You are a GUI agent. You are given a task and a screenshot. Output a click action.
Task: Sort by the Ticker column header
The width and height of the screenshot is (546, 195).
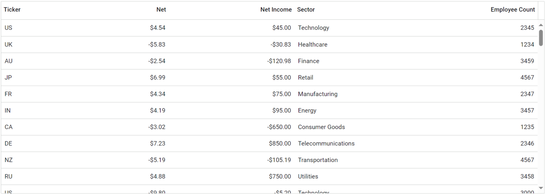(x=12, y=10)
